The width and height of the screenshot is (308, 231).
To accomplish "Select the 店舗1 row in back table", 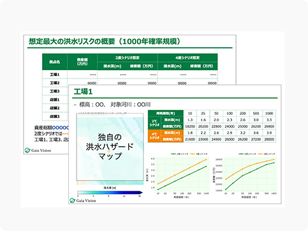I will click(55, 100).
